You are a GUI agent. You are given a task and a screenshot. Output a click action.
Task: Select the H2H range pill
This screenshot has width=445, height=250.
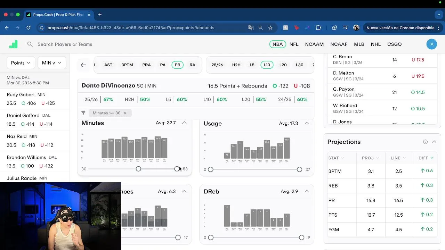point(236,65)
